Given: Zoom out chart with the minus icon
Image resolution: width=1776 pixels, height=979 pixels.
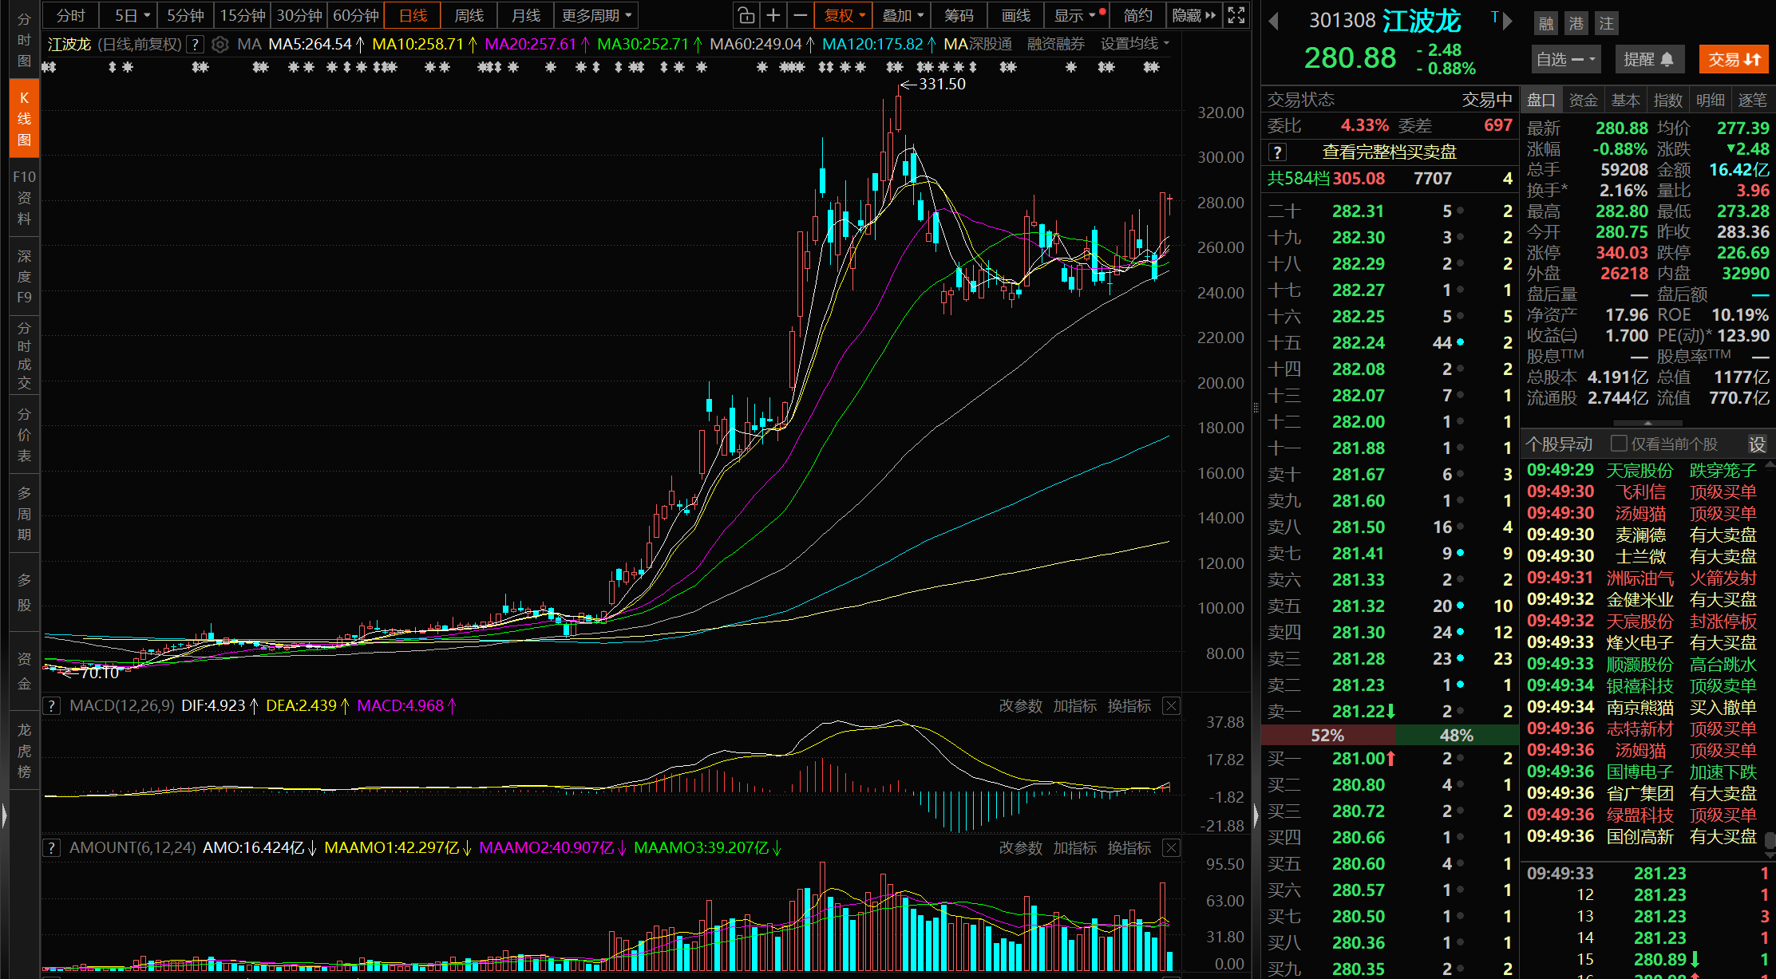Looking at the screenshot, I should (x=800, y=15).
